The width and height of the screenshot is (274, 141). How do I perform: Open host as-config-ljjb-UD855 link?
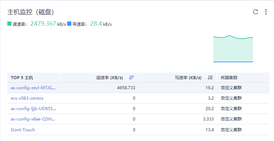tap(33, 109)
